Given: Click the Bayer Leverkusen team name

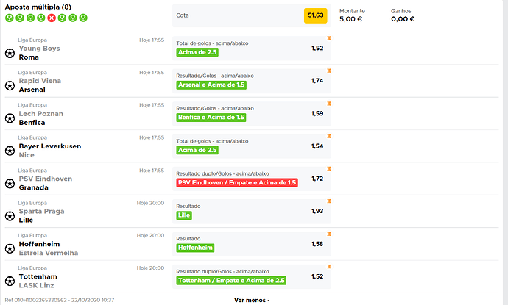Looking at the screenshot, I should 50,146.
